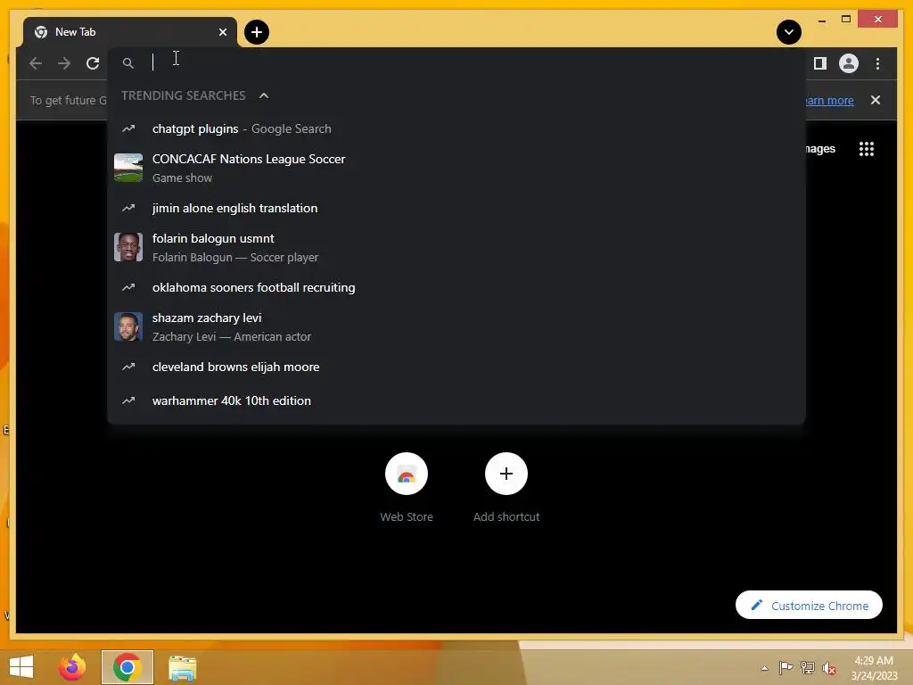This screenshot has width=913, height=685.
Task: Open the Images link
Action: pos(820,149)
